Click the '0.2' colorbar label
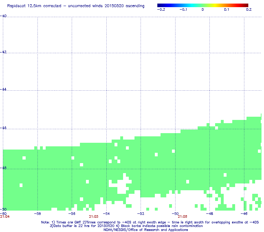The height and width of the screenshot is (232, 264). click(x=249, y=10)
